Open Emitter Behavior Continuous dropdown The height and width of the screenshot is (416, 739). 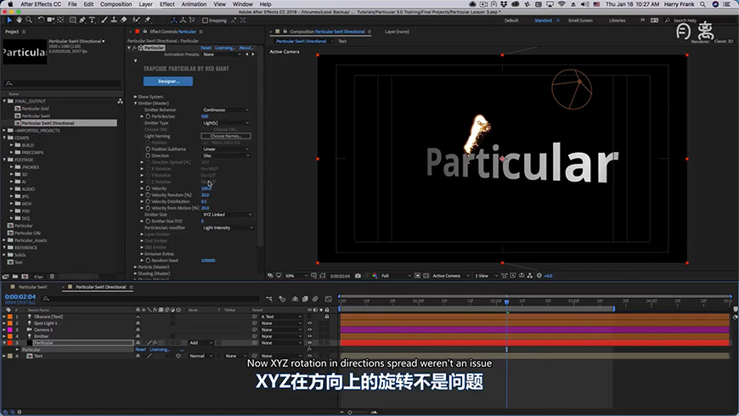pyautogui.click(x=226, y=110)
